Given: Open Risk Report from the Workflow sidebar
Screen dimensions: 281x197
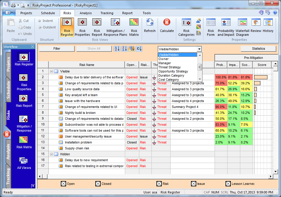Looking at the screenshot, I should pyautogui.click(x=23, y=99).
